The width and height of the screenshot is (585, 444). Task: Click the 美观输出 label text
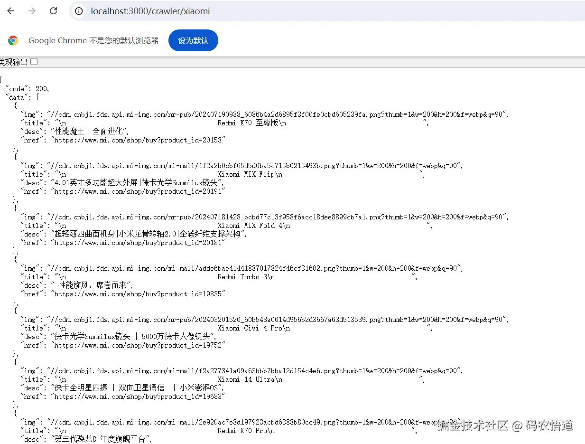coord(14,62)
